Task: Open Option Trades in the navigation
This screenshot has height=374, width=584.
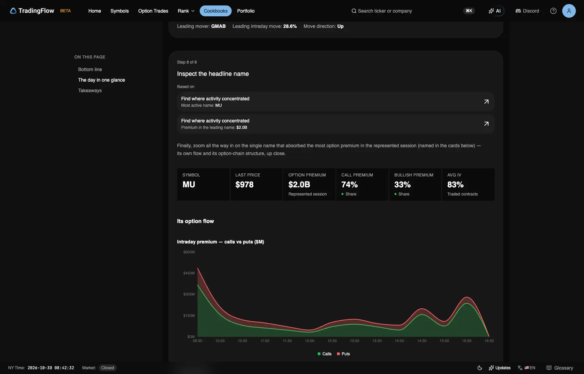Action: 153,11
